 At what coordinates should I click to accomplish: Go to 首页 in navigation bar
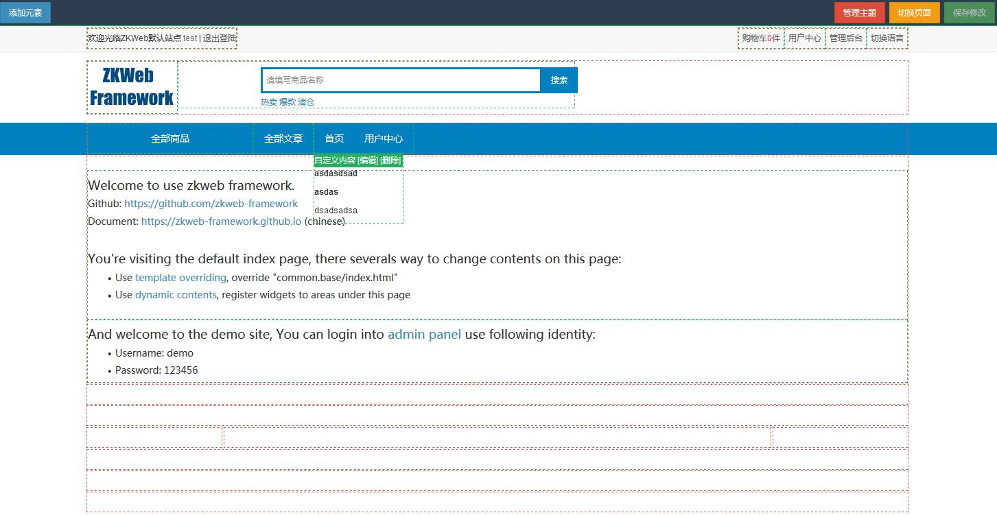[334, 139]
